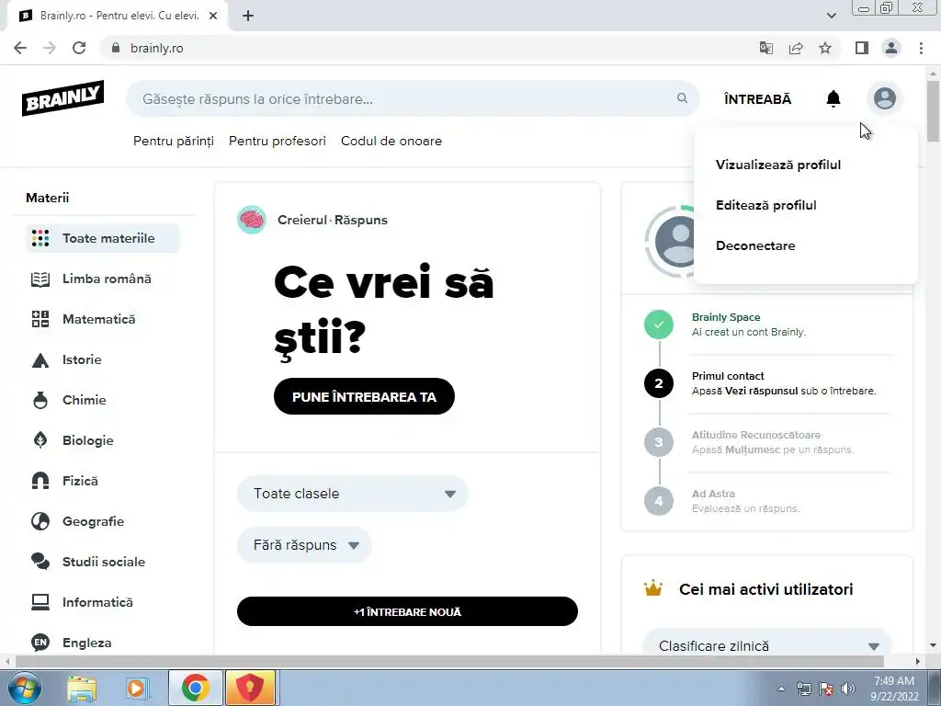Click the Engleza EN icon

(x=40, y=643)
